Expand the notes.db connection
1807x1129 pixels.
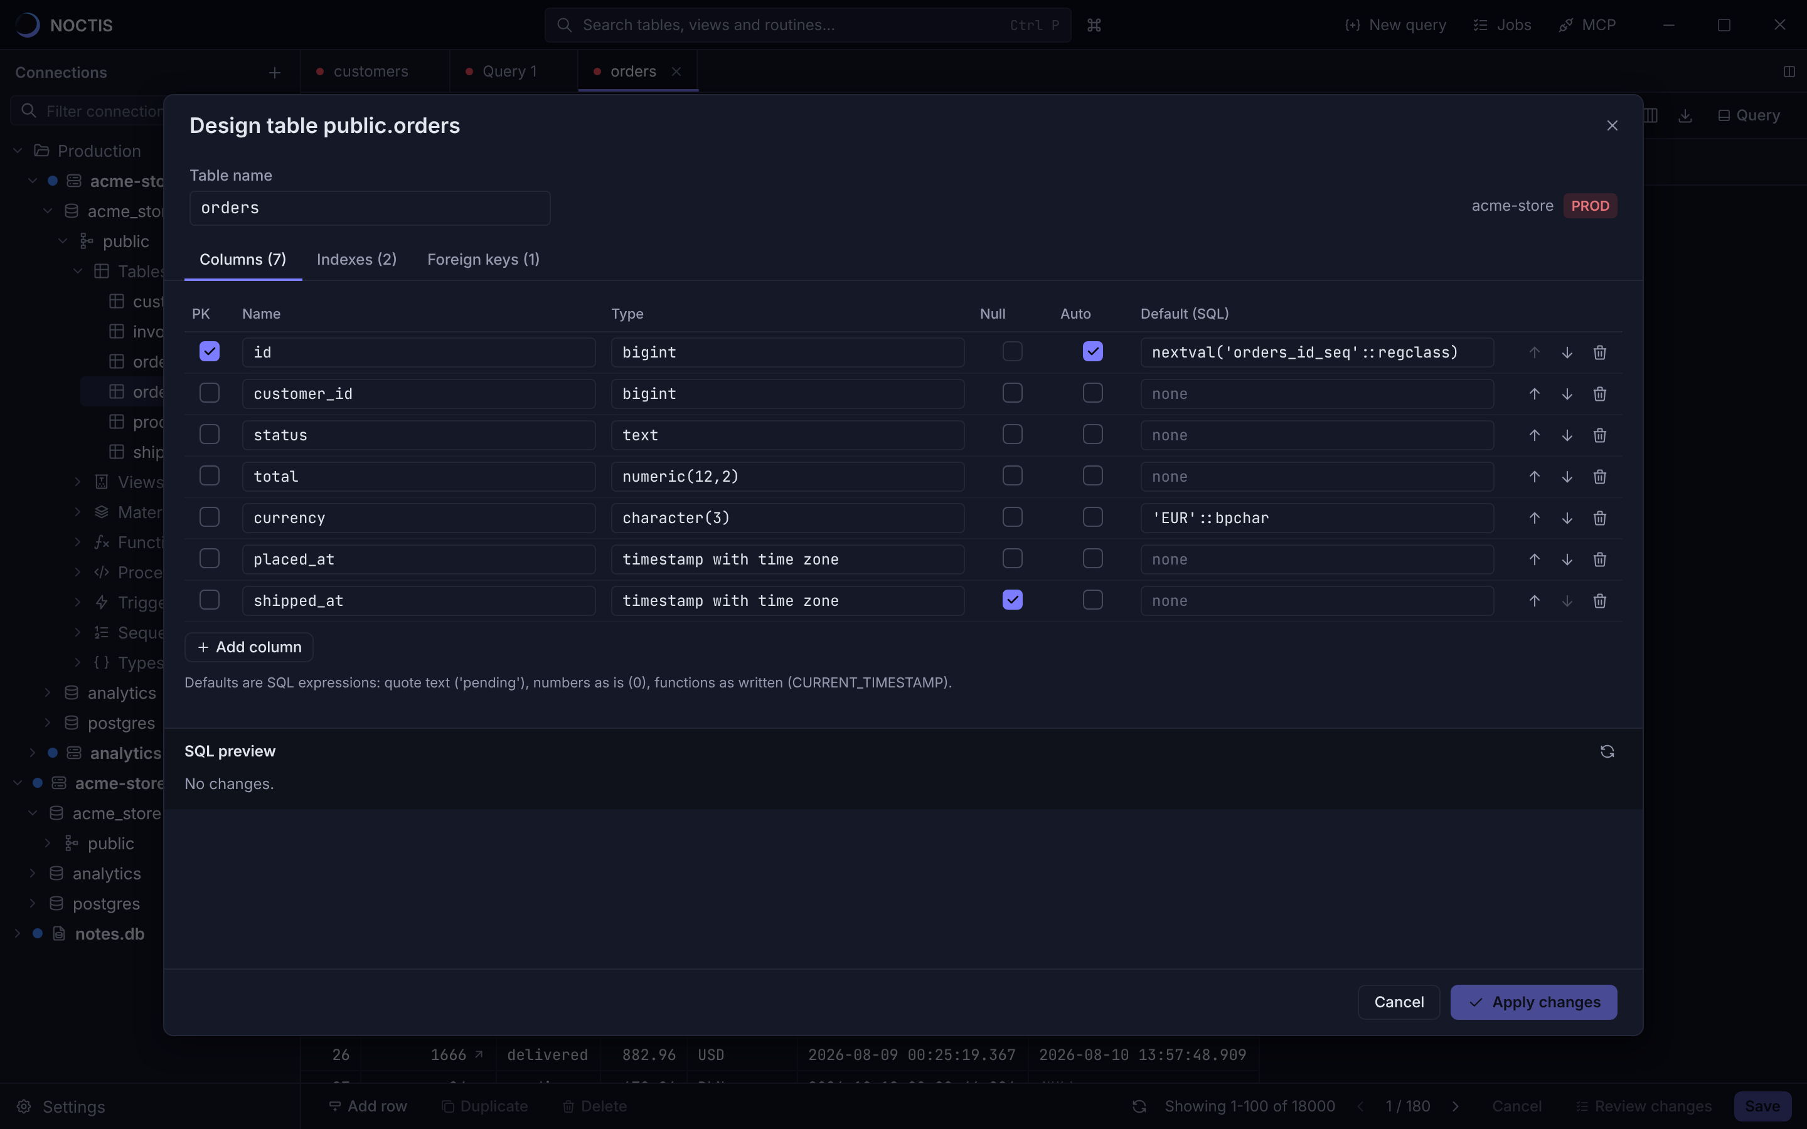tap(18, 933)
